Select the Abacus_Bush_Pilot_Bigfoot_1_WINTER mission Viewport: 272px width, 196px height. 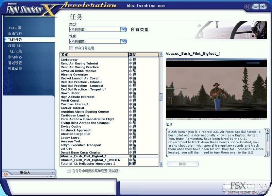[x=90, y=160]
